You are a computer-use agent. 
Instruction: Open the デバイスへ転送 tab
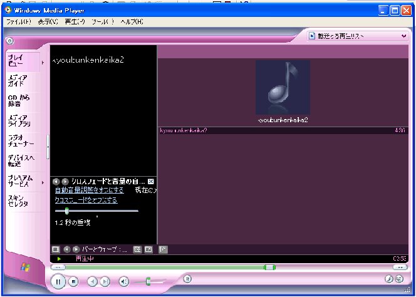point(23,161)
